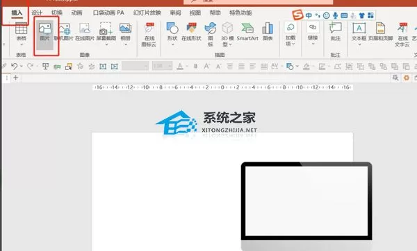This screenshot has width=417, height=251.
Task: Open the font name combo box
Action: 135,66
